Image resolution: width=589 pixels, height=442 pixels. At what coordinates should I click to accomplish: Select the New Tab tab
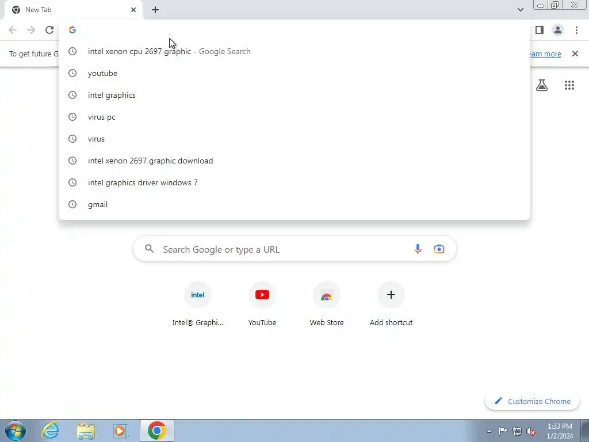pos(73,10)
